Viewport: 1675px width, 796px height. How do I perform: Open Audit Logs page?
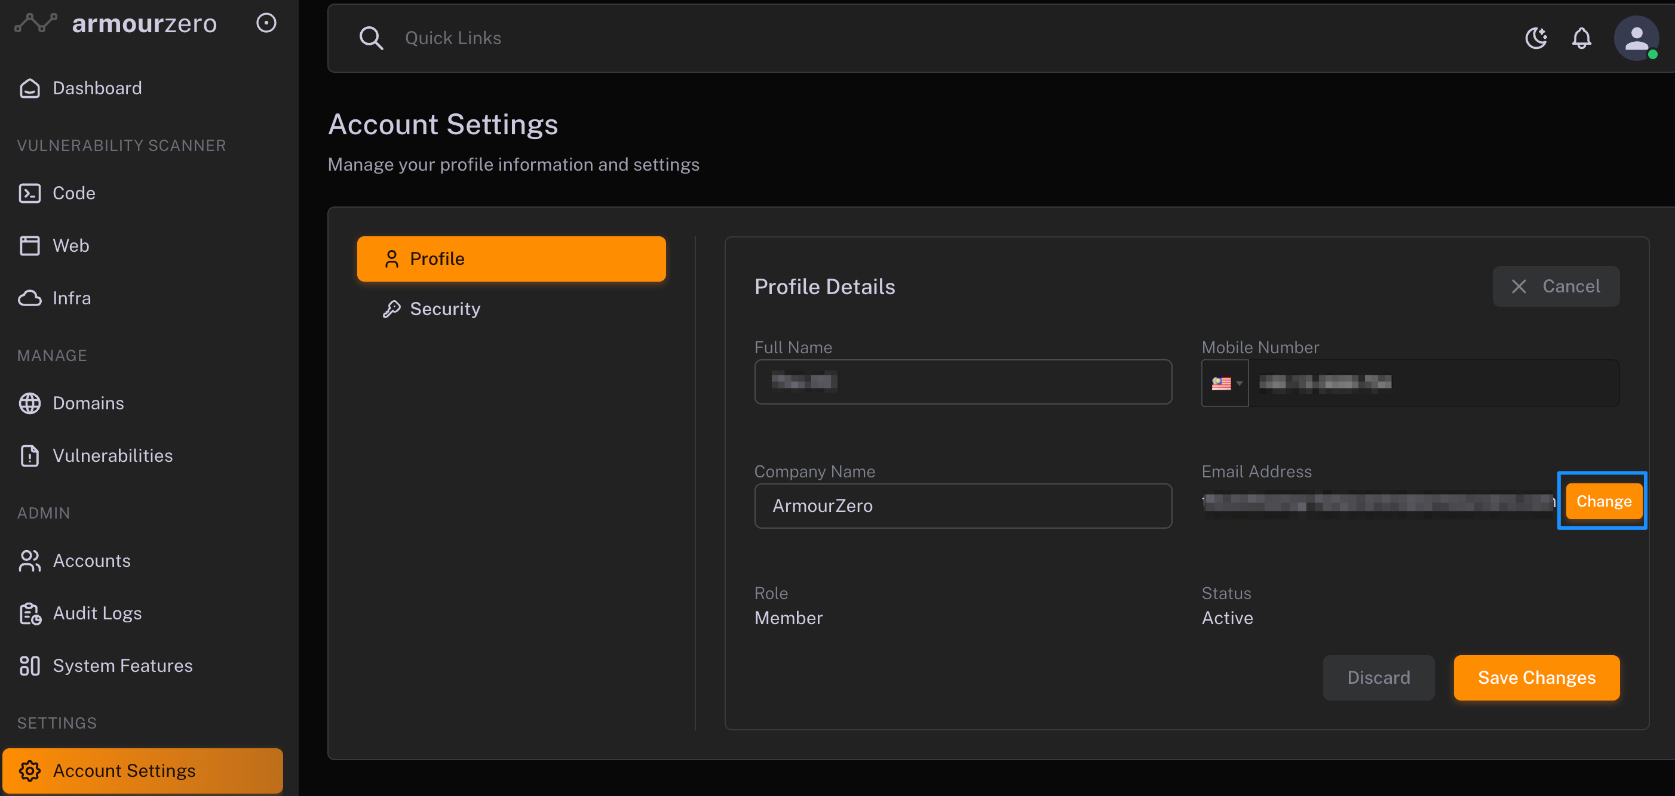pos(97,613)
